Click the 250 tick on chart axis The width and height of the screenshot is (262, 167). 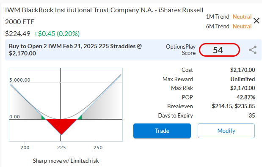pos(98,148)
